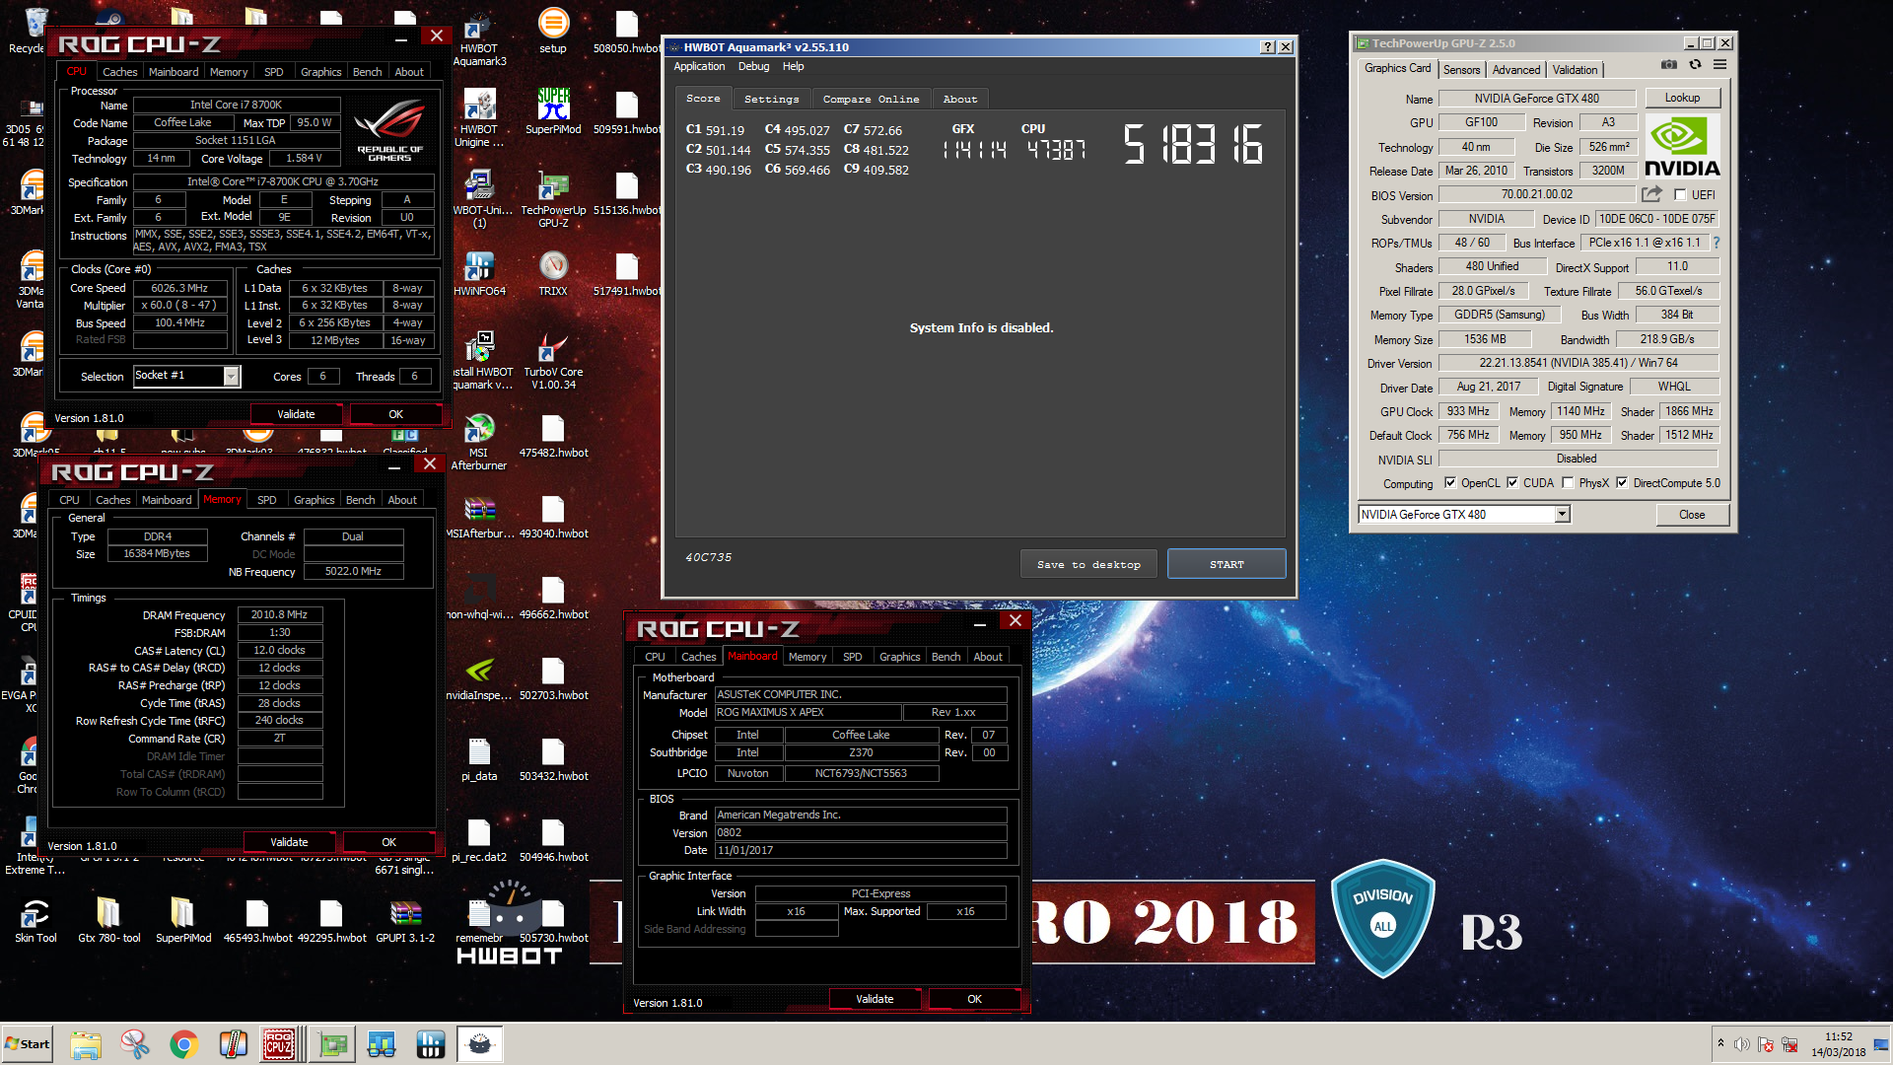The height and width of the screenshot is (1065, 1893).
Task: Open the Debug menu in Aquamark3
Action: click(x=753, y=67)
